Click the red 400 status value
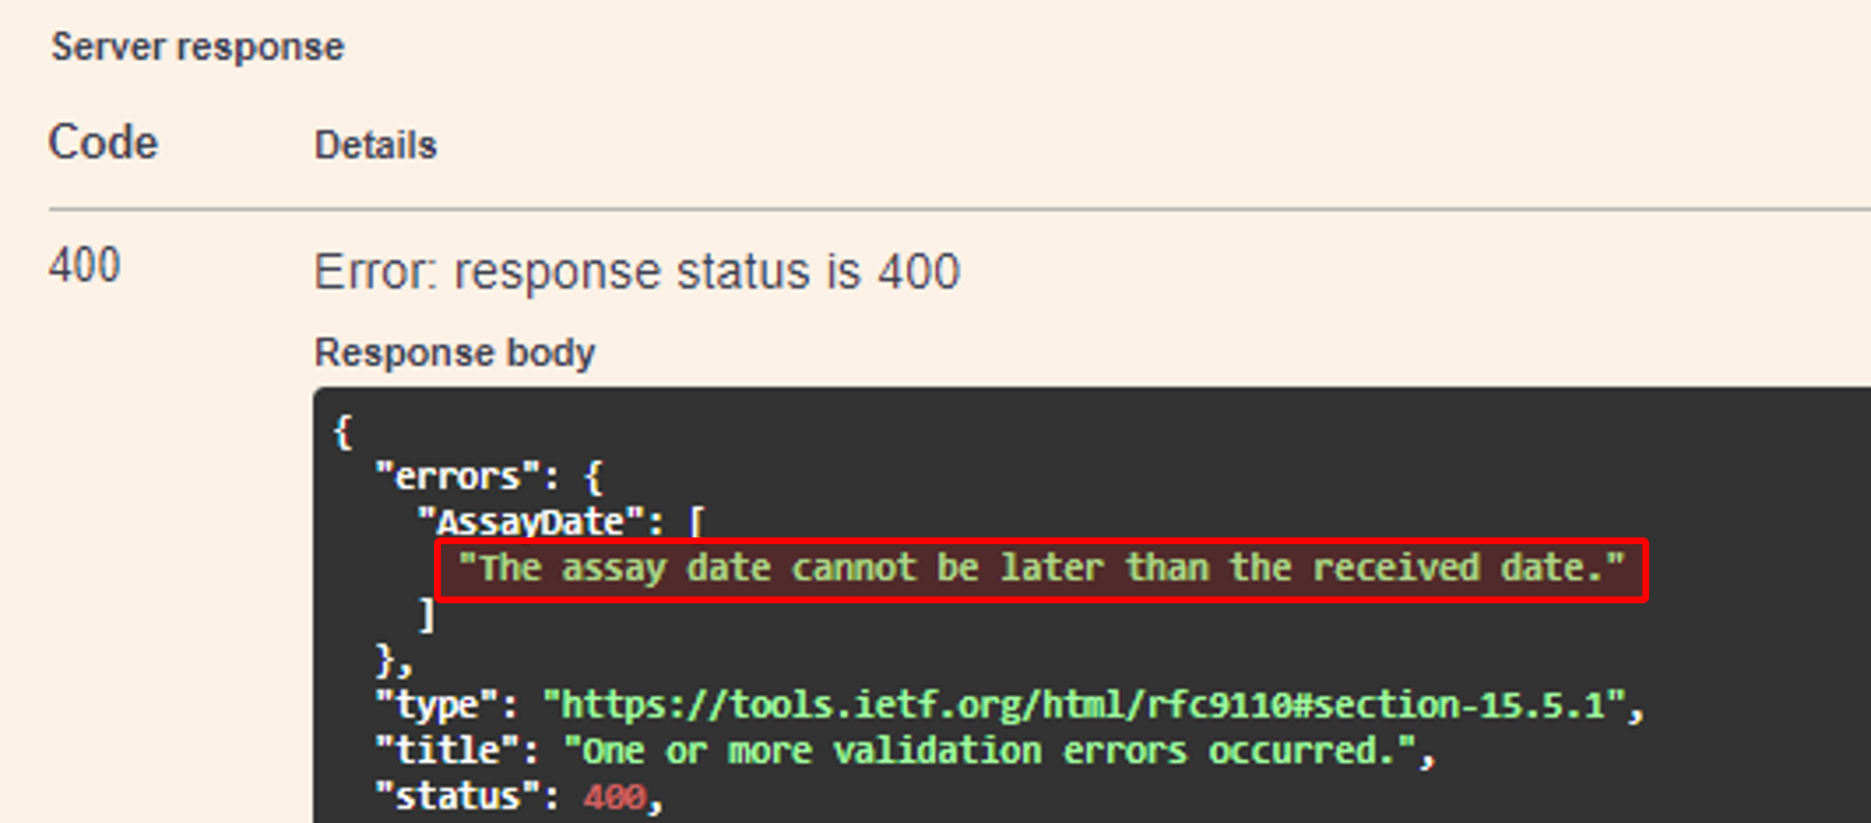 coord(614,797)
